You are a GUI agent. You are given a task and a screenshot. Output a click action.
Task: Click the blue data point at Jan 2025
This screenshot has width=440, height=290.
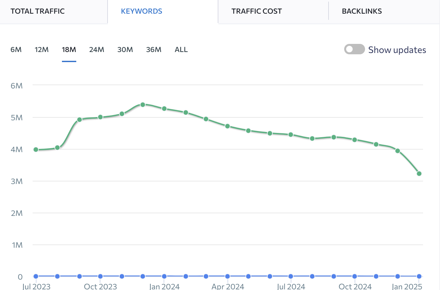419,276
